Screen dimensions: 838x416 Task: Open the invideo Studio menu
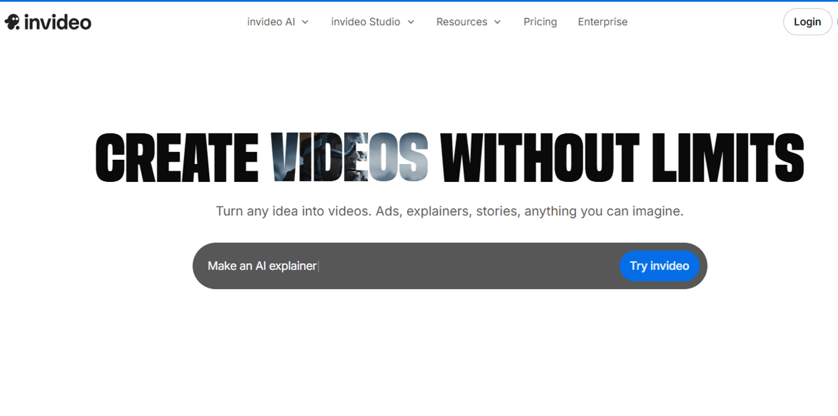(x=366, y=22)
